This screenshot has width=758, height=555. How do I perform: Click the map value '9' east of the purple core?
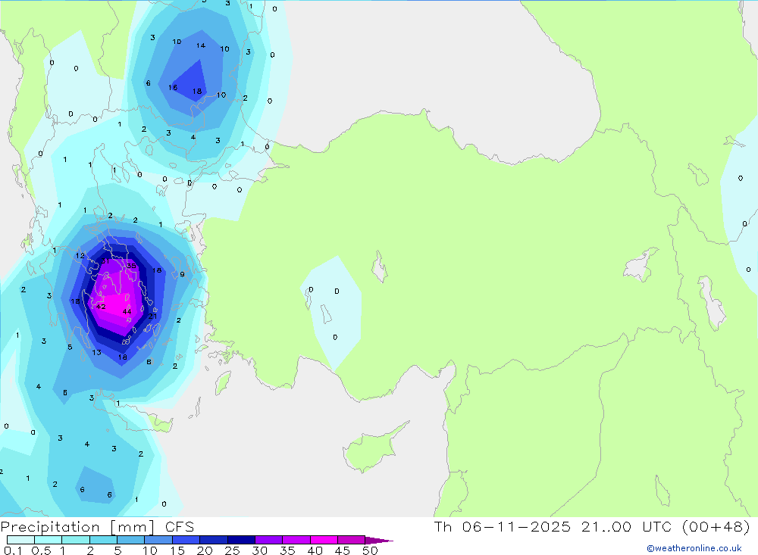click(x=182, y=274)
